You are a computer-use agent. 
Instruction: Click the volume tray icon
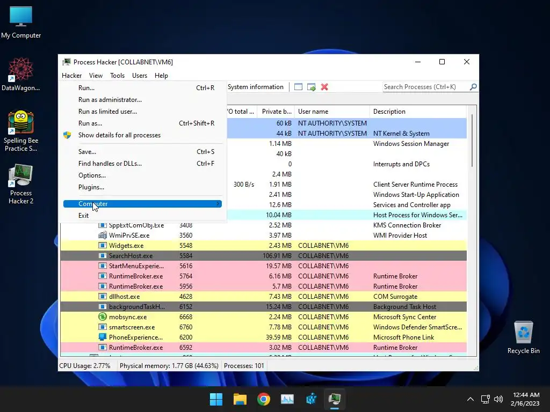point(498,399)
